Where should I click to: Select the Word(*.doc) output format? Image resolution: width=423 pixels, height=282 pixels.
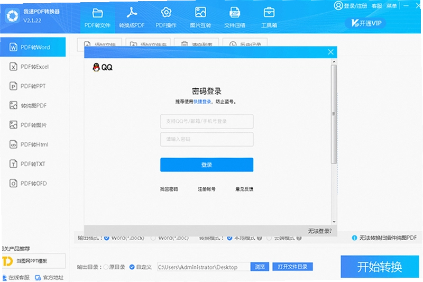click(153, 238)
